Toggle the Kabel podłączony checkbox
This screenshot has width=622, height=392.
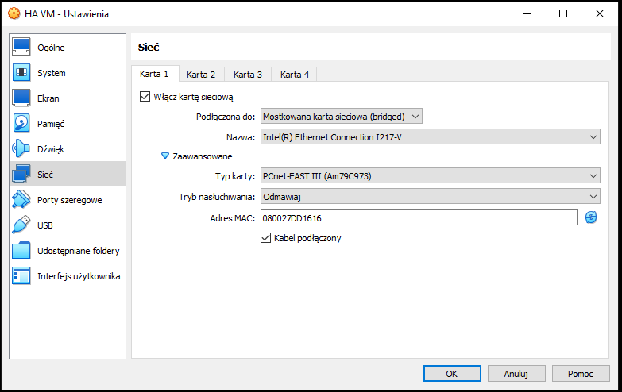pyautogui.click(x=265, y=238)
